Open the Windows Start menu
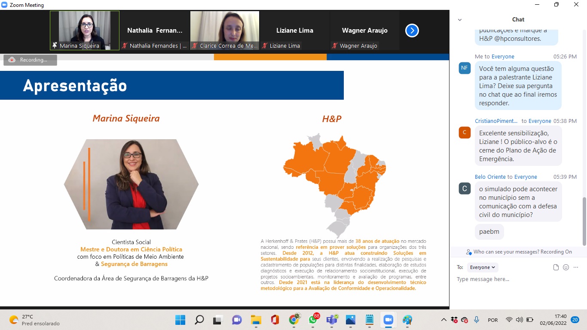 click(180, 320)
